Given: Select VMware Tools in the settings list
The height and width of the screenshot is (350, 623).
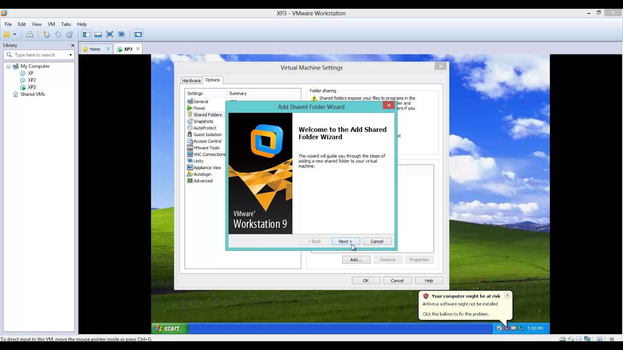Looking at the screenshot, I should click(206, 148).
